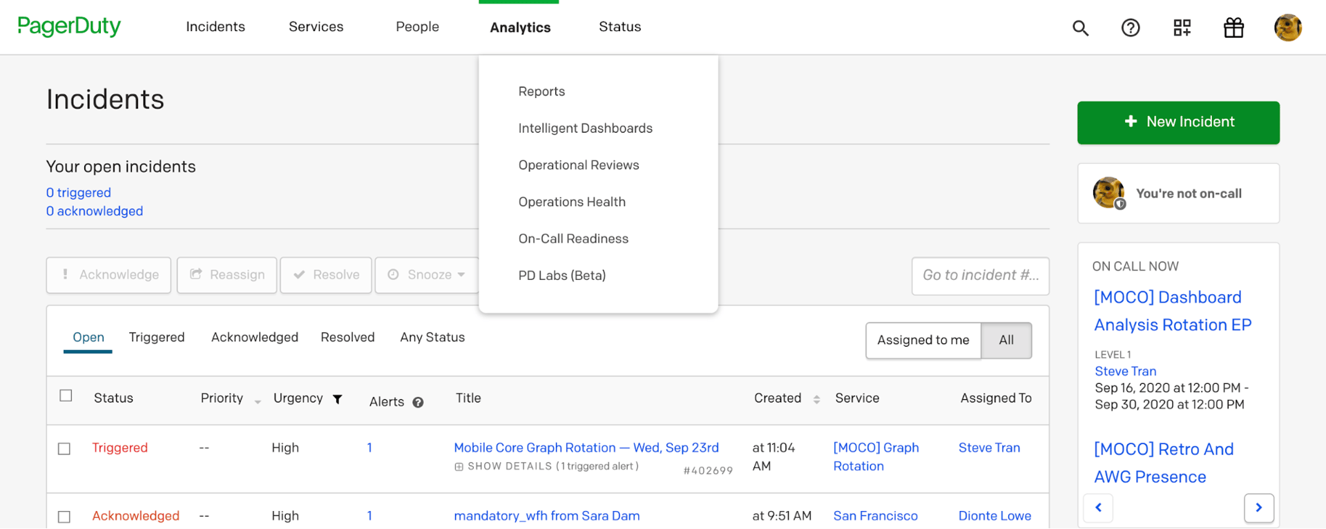Viewport: 1326px width, 529px height.
Task: Click the gift box icon
Action: tap(1233, 28)
